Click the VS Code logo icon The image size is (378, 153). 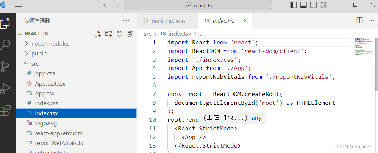pos(3,5)
